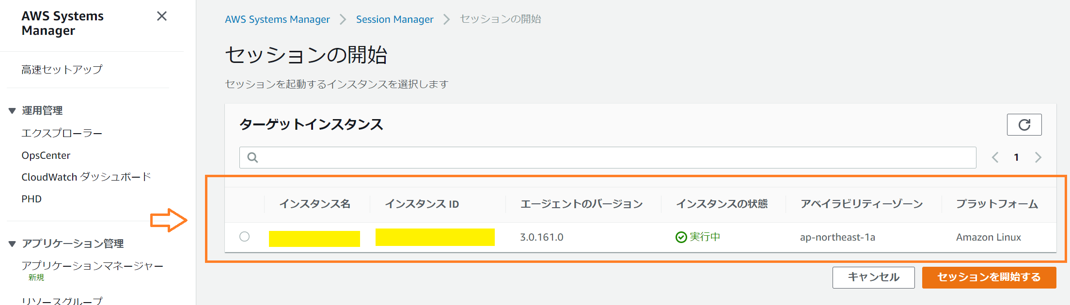This screenshot has height=305, width=1070.
Task: Sort by インスタンス ID column header
Action: coord(422,204)
